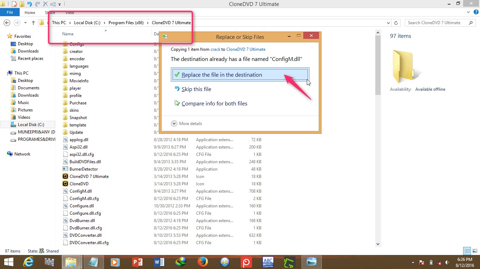Open the Share ribbon tab
This screenshot has height=269, width=480.
(50, 13)
